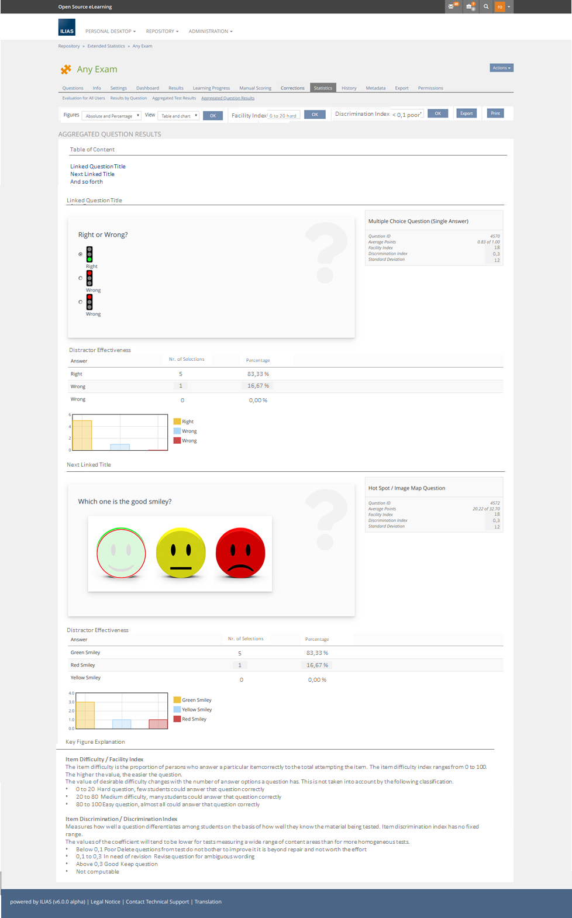
Task: Select the 'Right' answer radio button
Action: (x=81, y=254)
